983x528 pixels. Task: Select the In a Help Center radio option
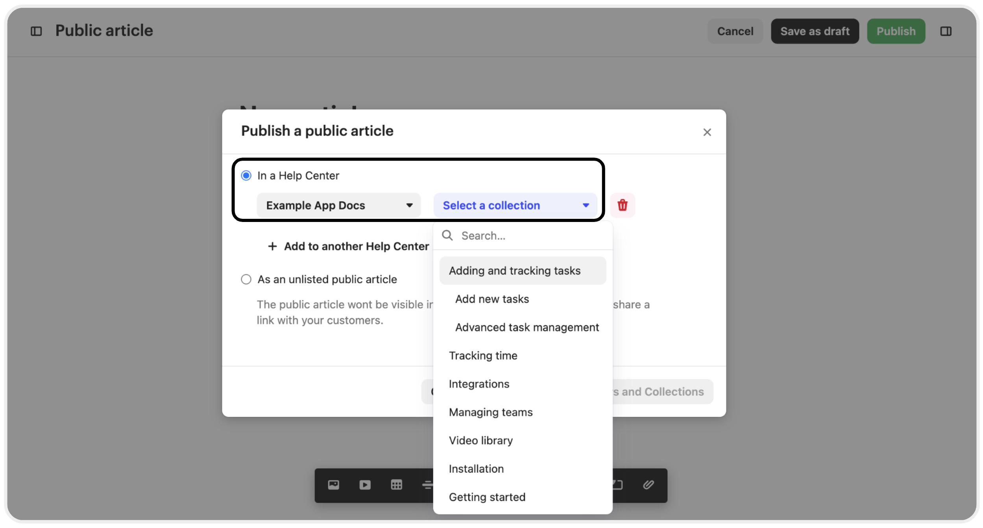click(246, 176)
